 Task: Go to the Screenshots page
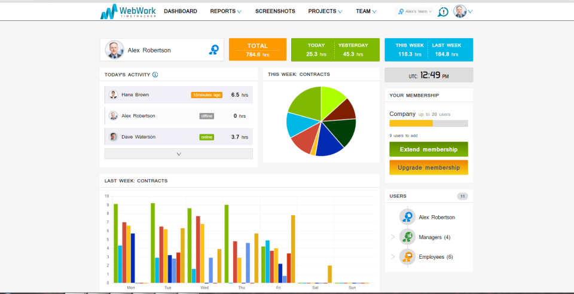tap(275, 11)
